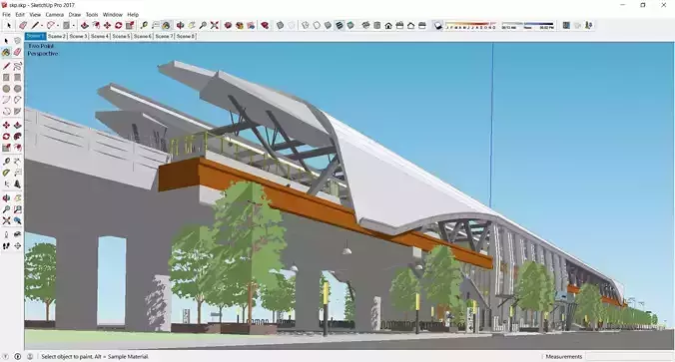
Task: Activate the Orbit tool in top toolbar
Action: pos(180,25)
